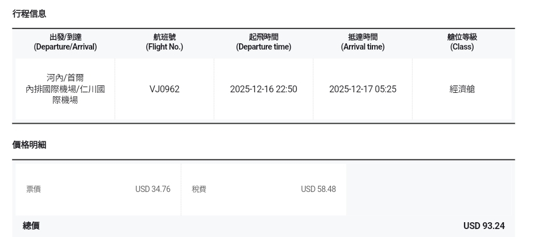The width and height of the screenshot is (534, 237).
Task: Click the 行程信息 section heading
Action: 30,14
